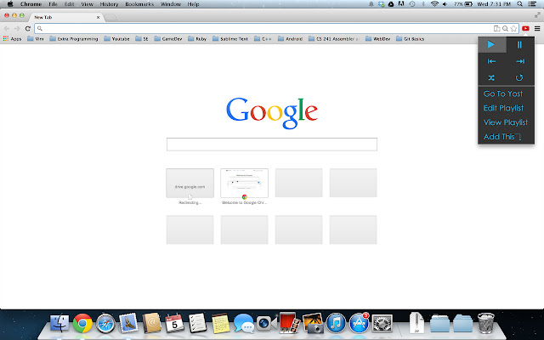Screen dimensions: 544x340
Task: Open the St bookmarks folder
Action: coord(142,39)
